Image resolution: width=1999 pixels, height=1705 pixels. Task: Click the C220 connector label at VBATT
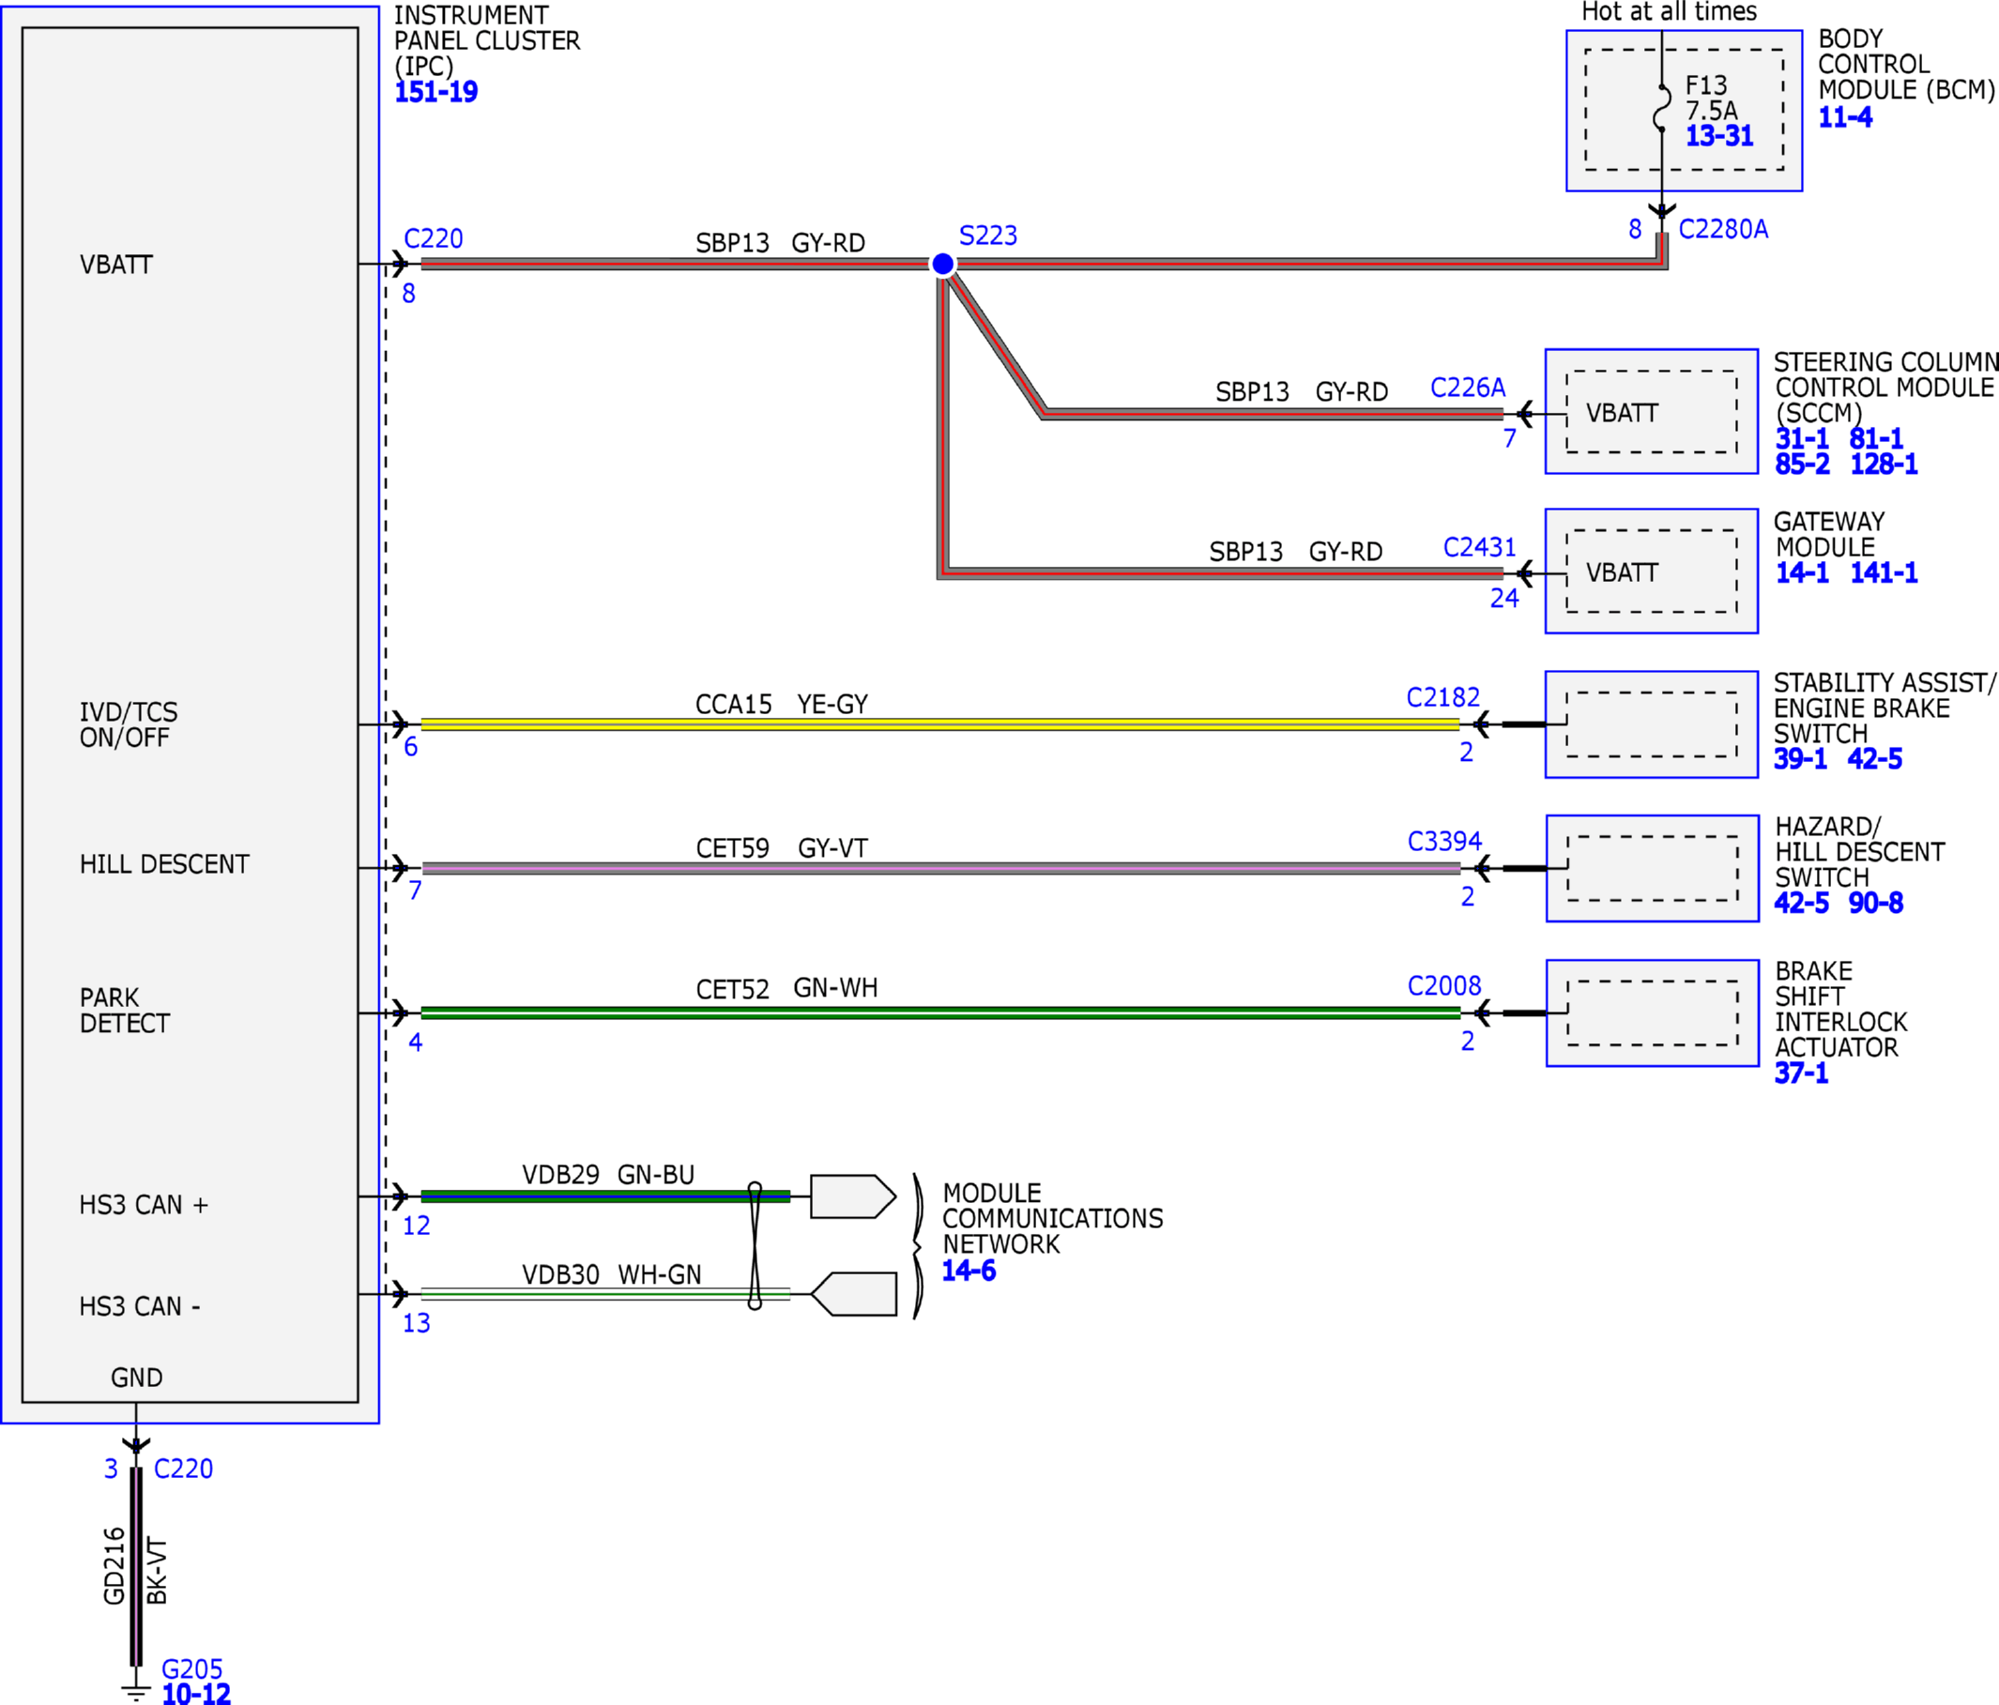[x=434, y=238]
